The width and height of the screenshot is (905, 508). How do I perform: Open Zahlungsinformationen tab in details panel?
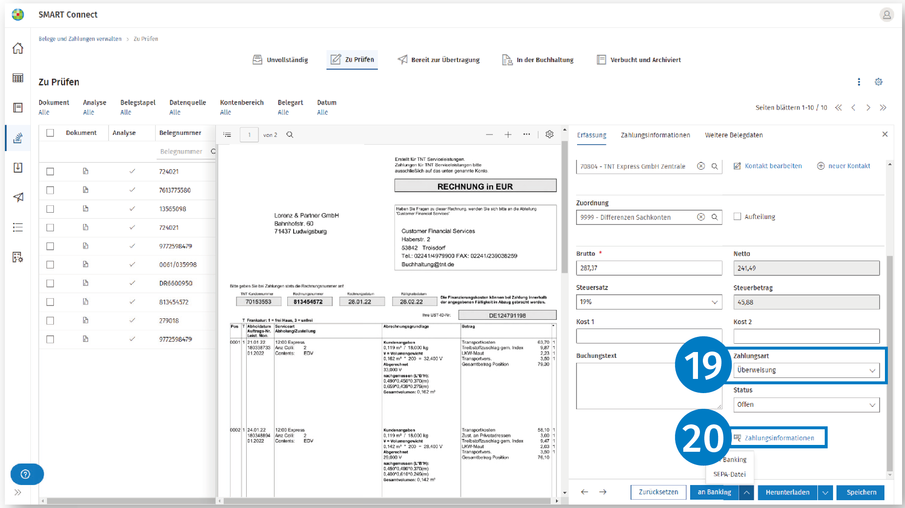pyautogui.click(x=655, y=135)
